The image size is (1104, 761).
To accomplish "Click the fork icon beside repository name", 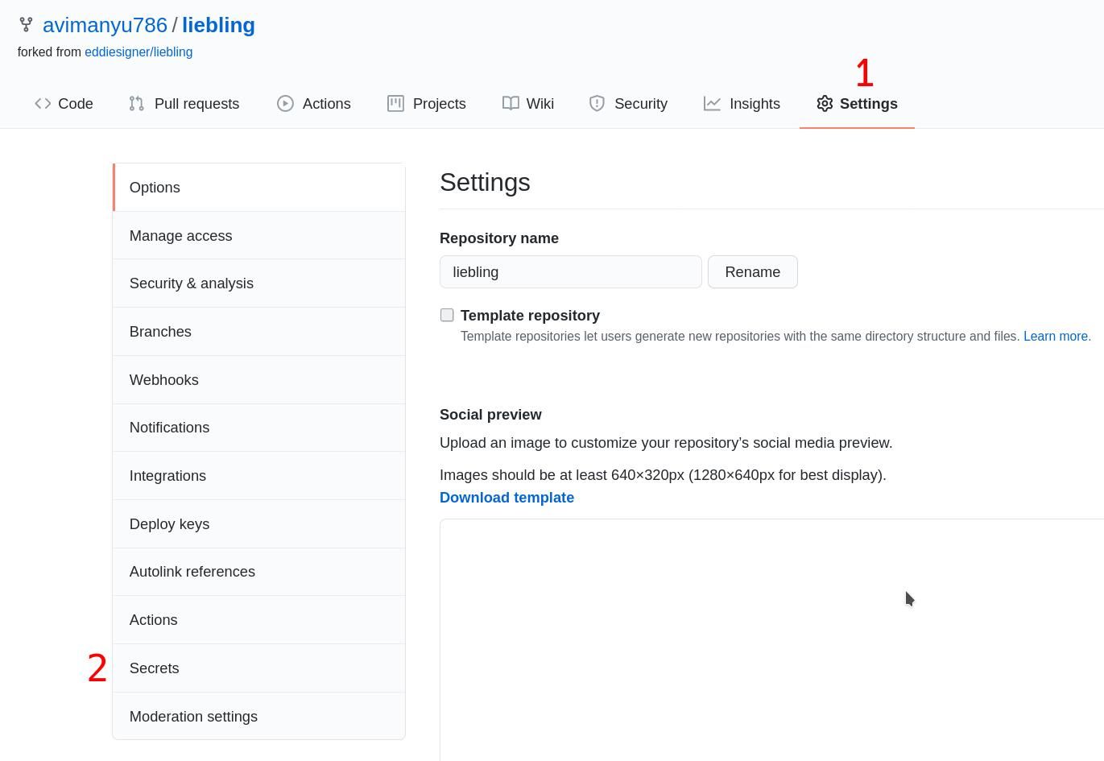I will (26, 25).
